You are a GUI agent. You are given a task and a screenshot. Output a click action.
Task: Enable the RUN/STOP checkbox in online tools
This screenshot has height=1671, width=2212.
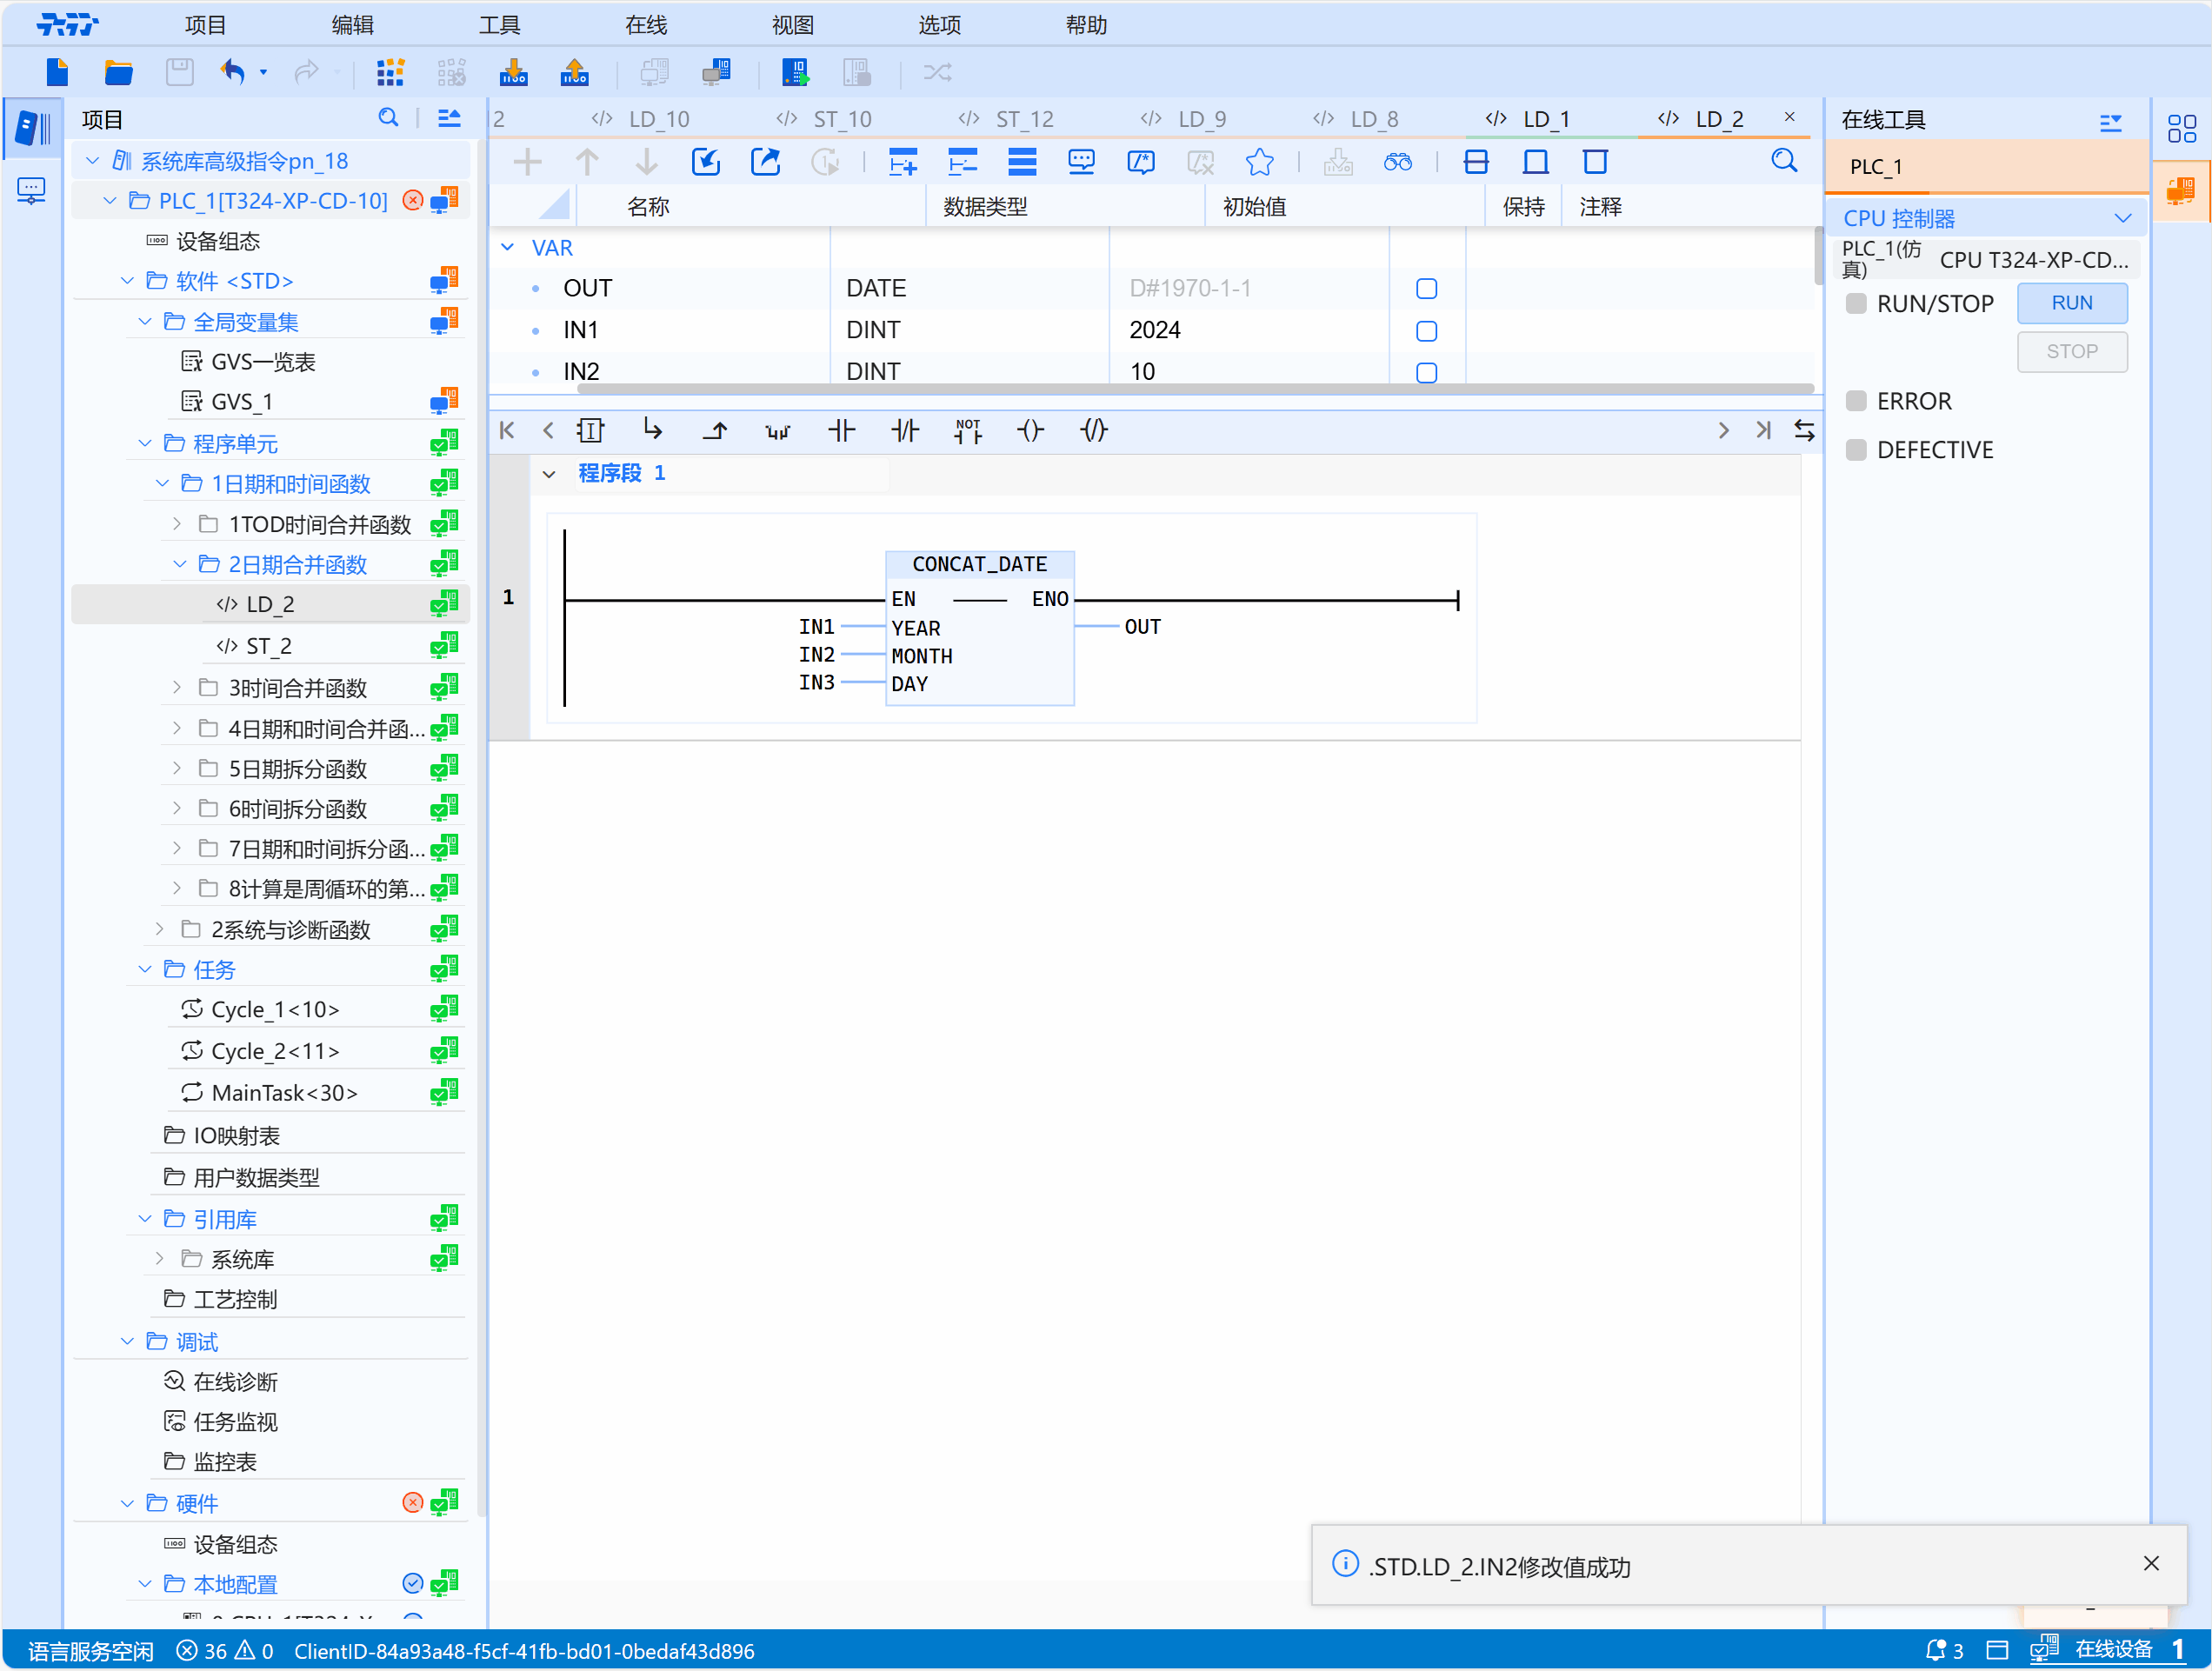point(1856,303)
